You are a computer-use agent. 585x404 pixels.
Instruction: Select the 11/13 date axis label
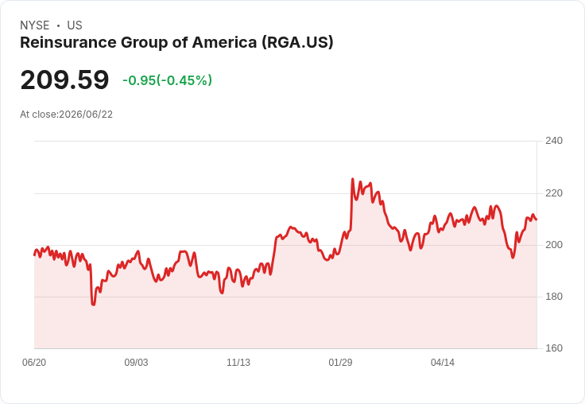pyautogui.click(x=238, y=362)
